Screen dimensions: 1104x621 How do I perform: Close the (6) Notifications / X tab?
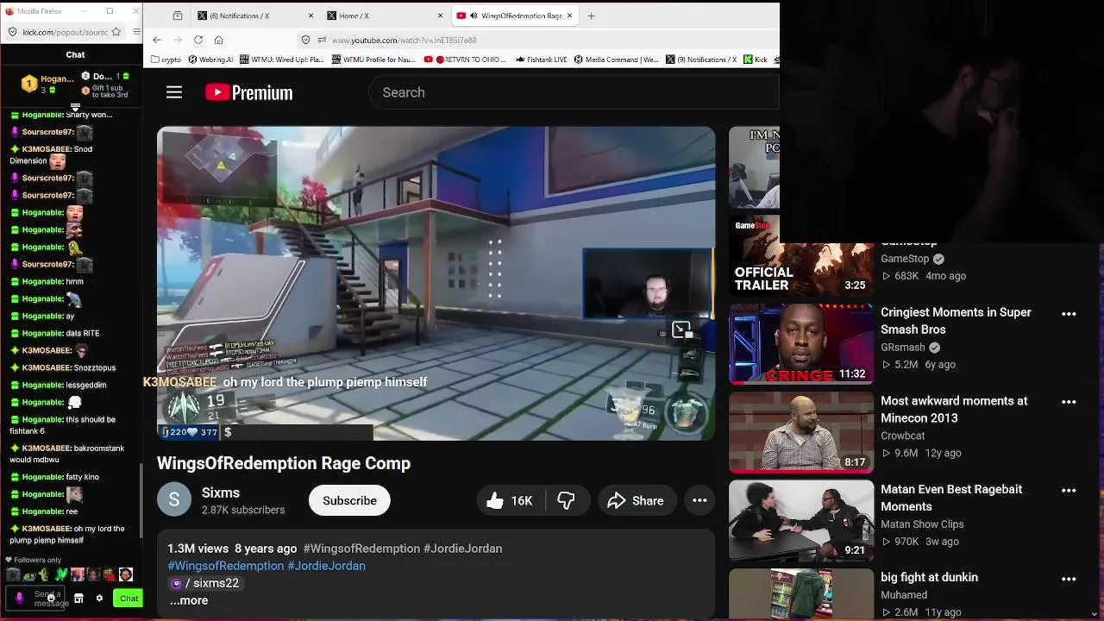tap(311, 16)
